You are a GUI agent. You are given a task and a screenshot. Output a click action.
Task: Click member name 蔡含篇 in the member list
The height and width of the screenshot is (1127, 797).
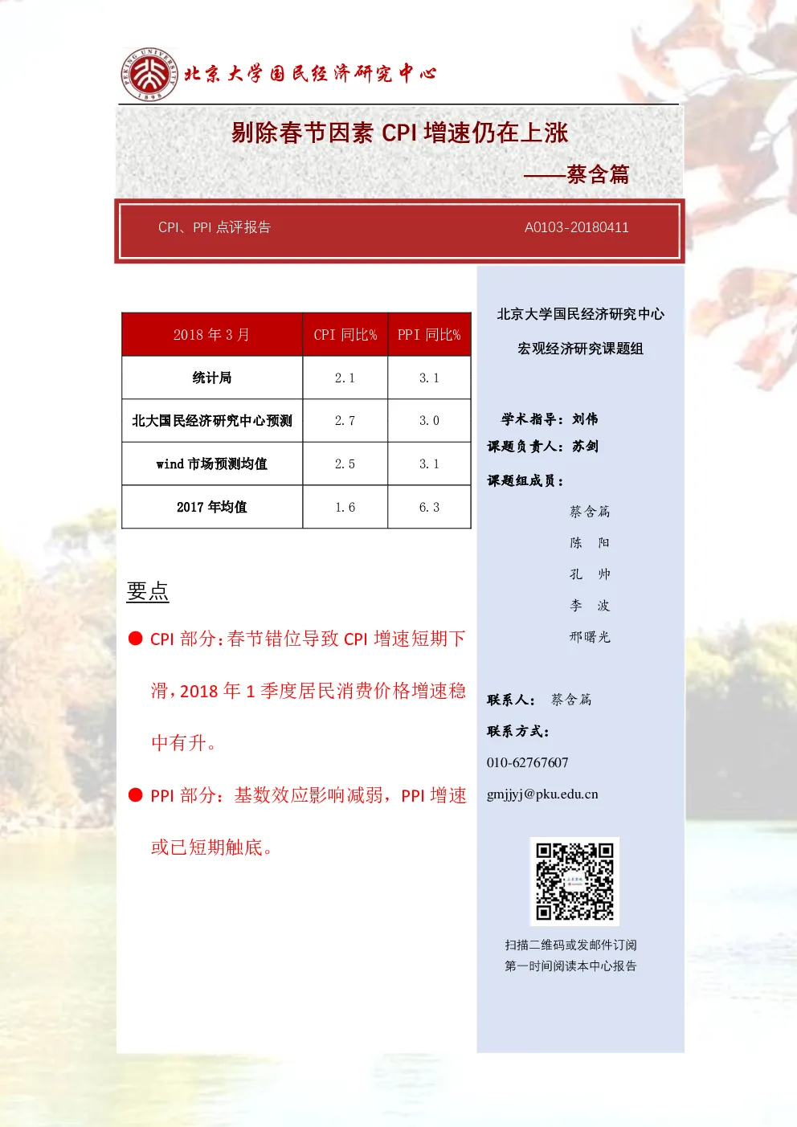click(590, 512)
